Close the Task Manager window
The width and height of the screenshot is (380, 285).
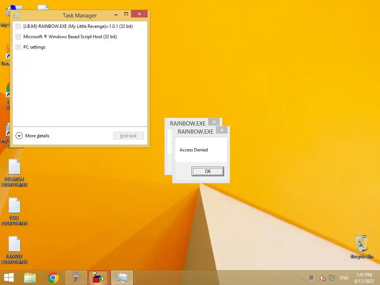[x=140, y=14]
